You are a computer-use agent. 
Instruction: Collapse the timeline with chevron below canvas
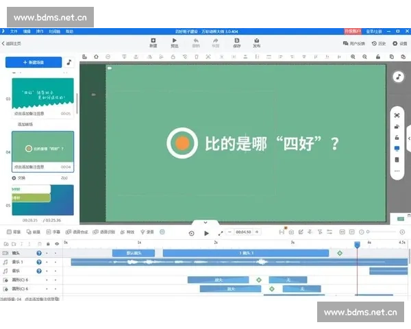coord(206,223)
